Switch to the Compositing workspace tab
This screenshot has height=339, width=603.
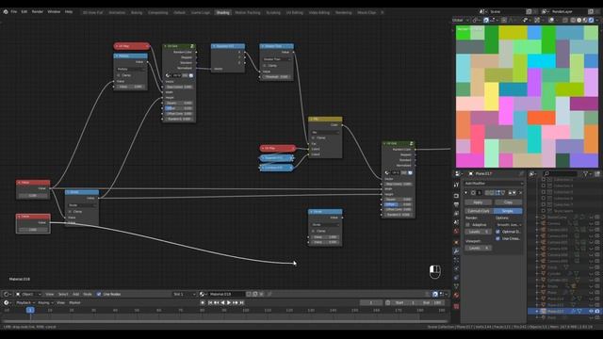[x=157, y=12]
